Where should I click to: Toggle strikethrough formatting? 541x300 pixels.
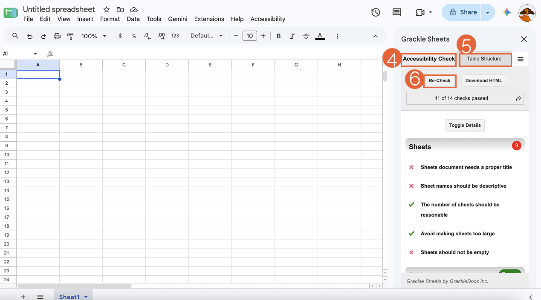(306, 36)
